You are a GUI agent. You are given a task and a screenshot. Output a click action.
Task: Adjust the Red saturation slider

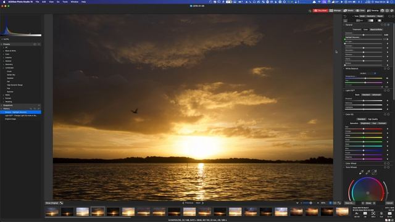click(x=364, y=129)
